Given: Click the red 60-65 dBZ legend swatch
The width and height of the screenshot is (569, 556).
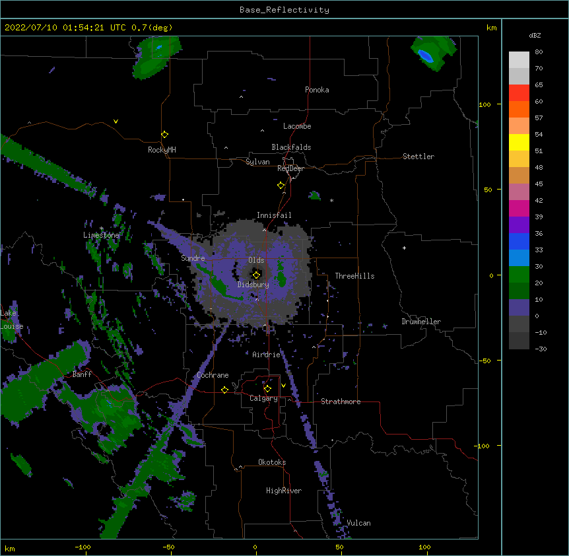Looking at the screenshot, I should click(519, 93).
